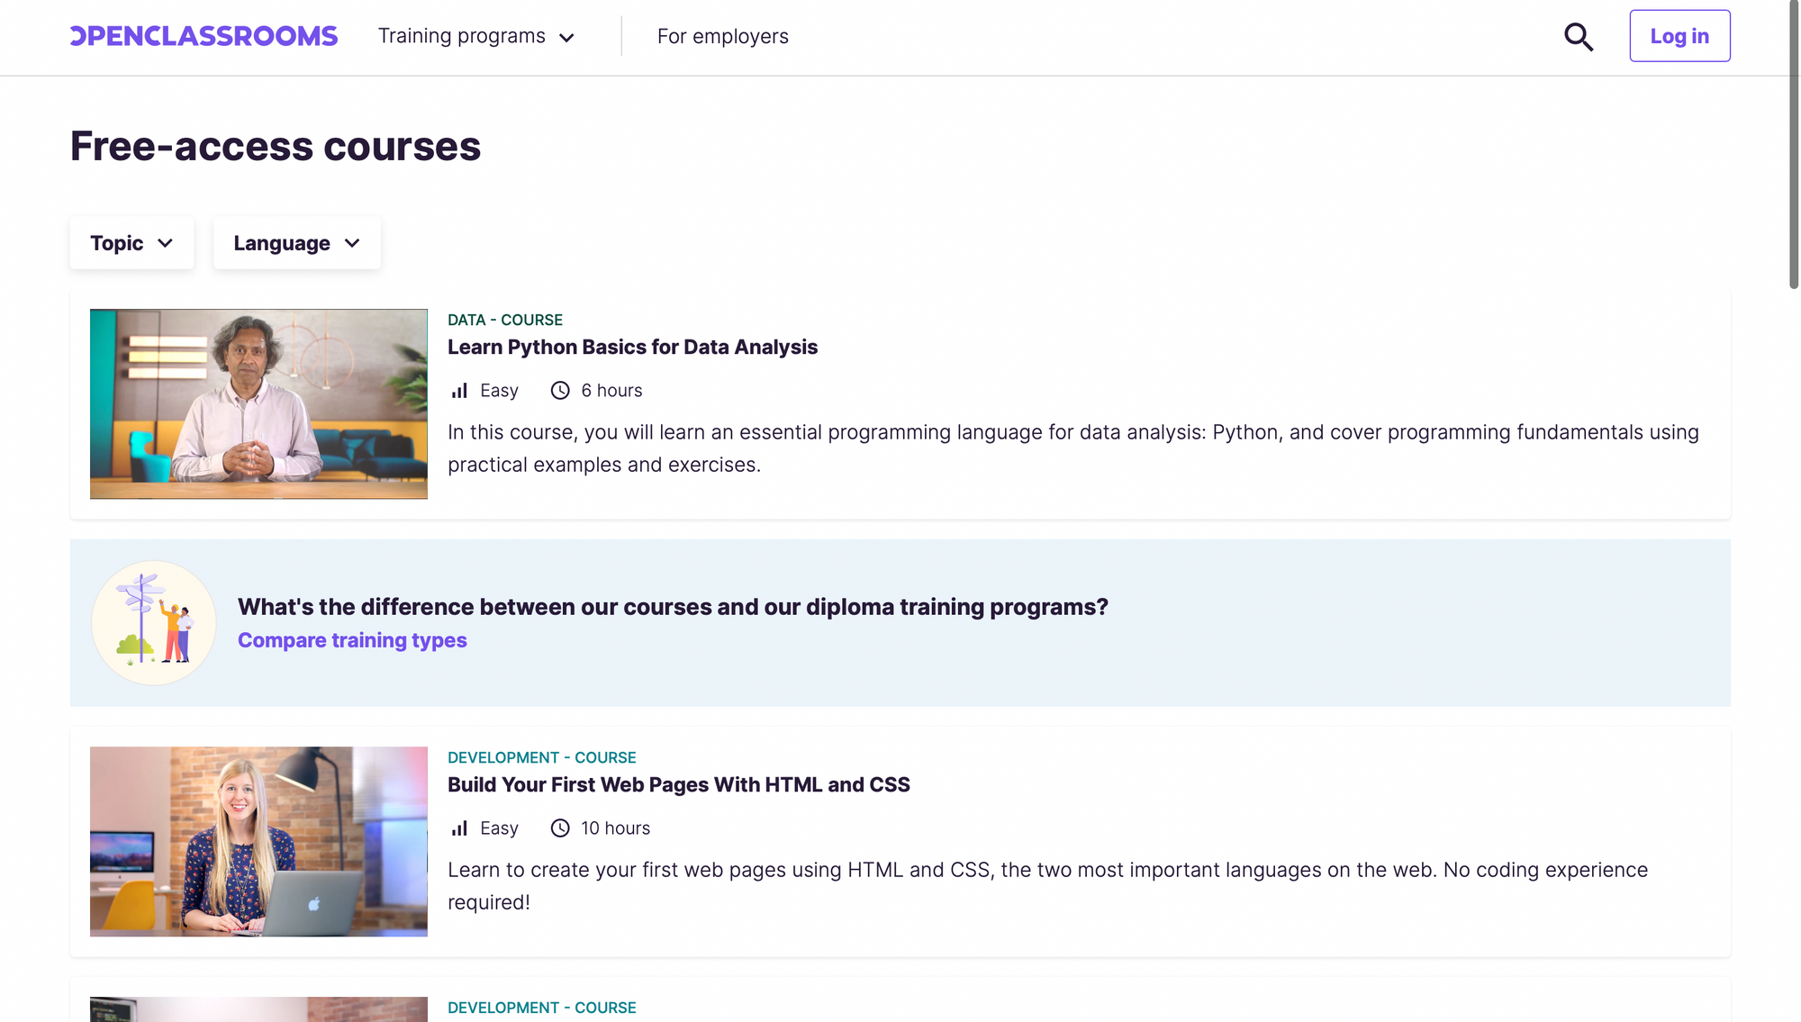The image size is (1801, 1022).
Task: Open the Language filter dropdown
Action: 296,242
